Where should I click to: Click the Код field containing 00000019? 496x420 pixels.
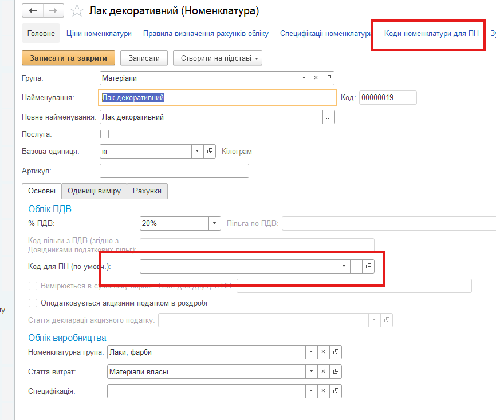(x=388, y=97)
